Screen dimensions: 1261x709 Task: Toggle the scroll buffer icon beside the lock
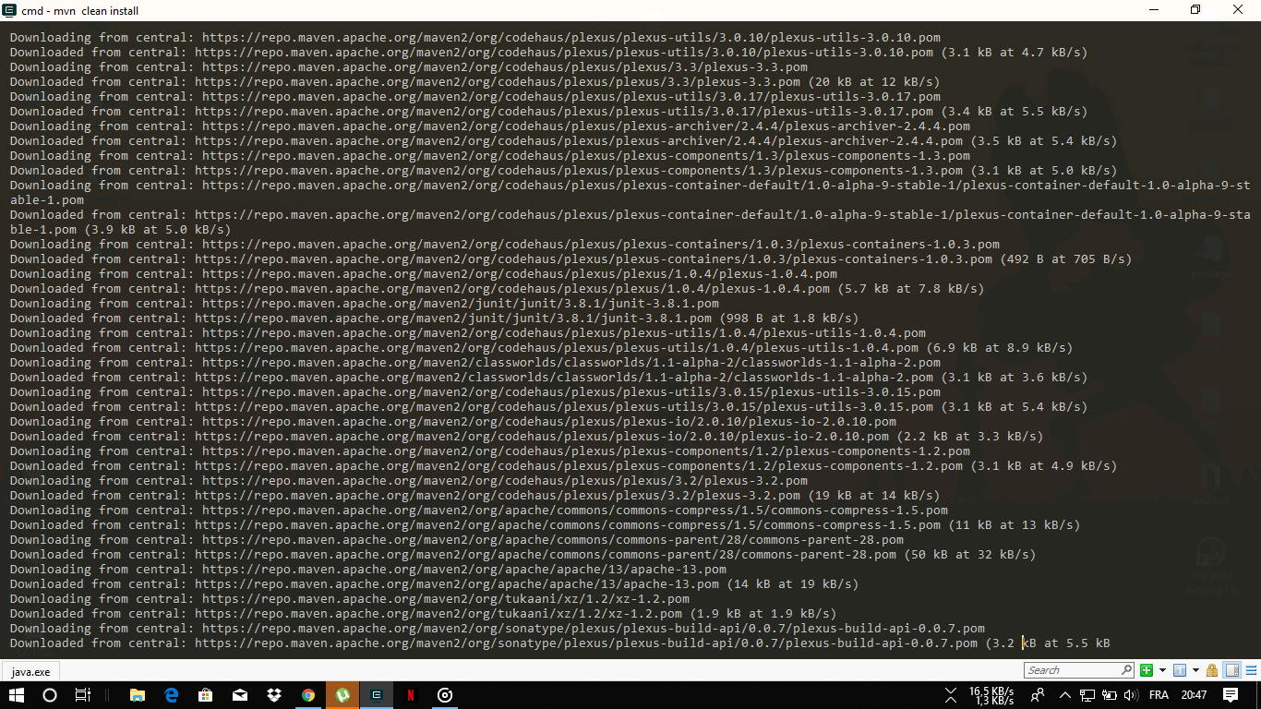point(1231,670)
